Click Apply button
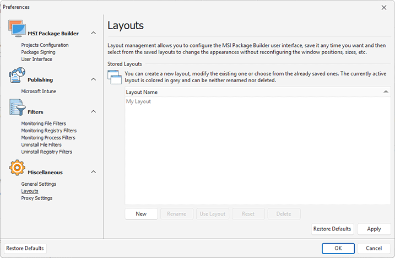395x258 pixels. 374,229
